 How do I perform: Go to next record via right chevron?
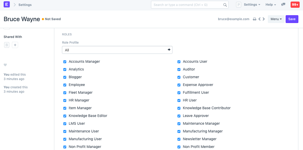tap(264, 19)
